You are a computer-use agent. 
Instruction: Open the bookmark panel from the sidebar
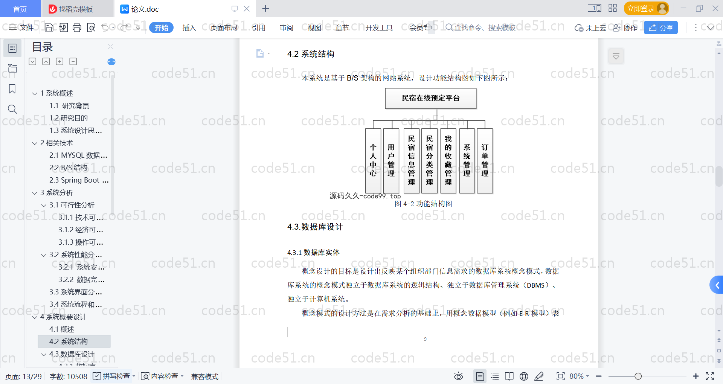click(12, 89)
